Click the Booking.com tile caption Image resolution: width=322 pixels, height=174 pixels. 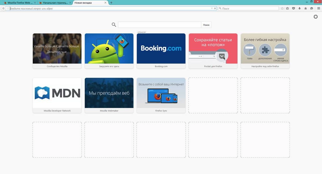161,66
